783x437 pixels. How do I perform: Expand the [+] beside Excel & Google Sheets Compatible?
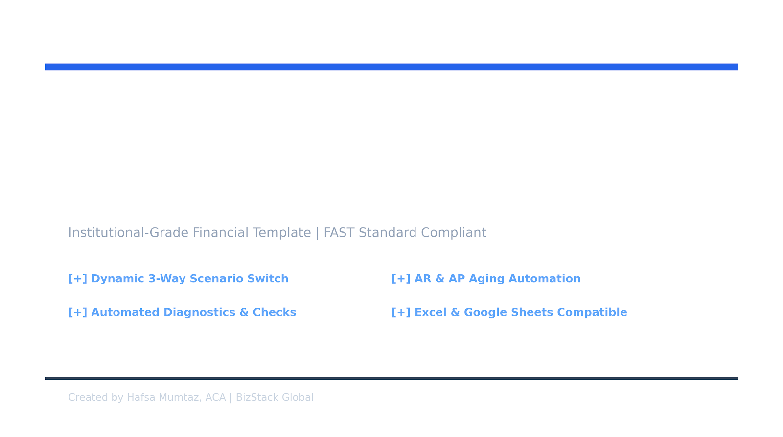401,312
